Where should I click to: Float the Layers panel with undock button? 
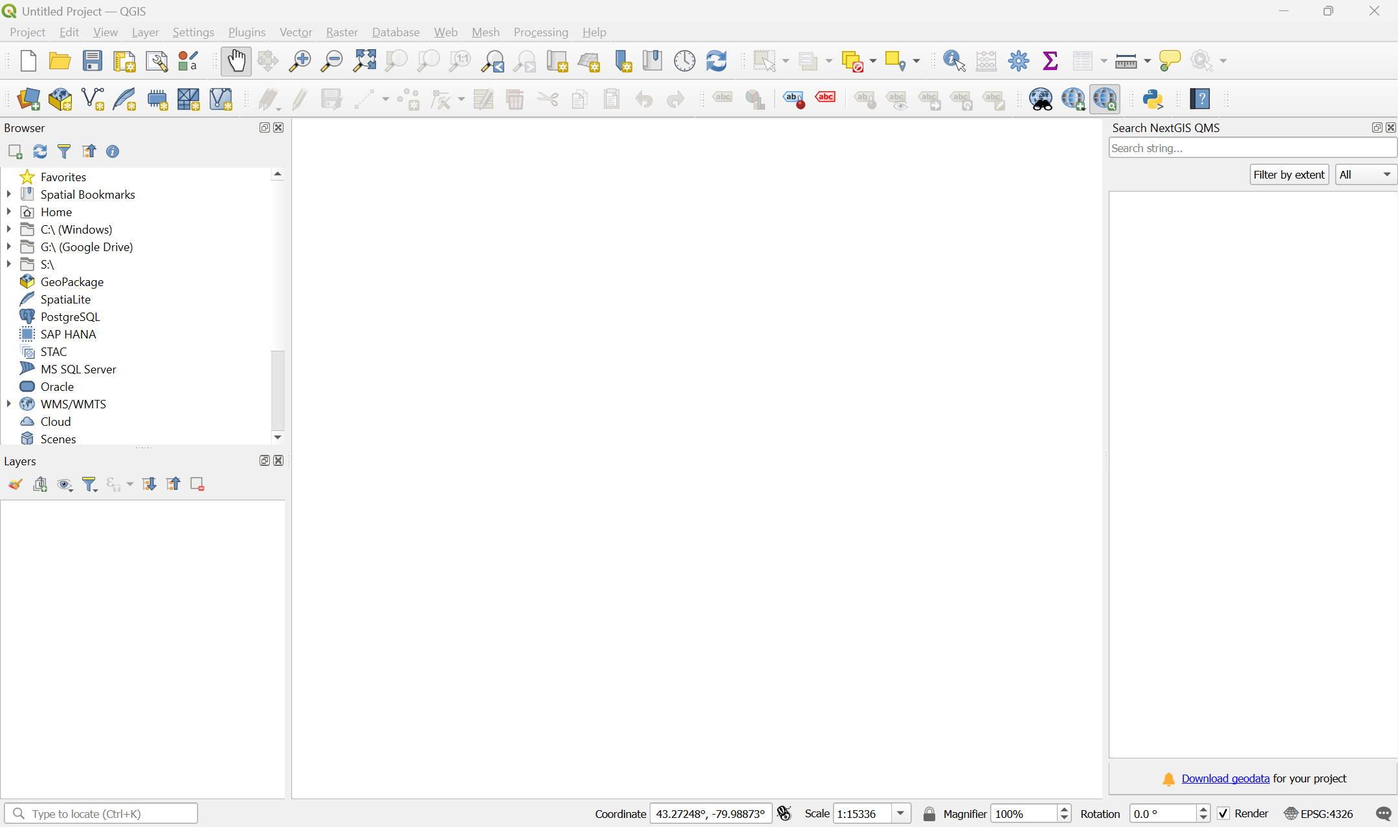pyautogui.click(x=264, y=461)
